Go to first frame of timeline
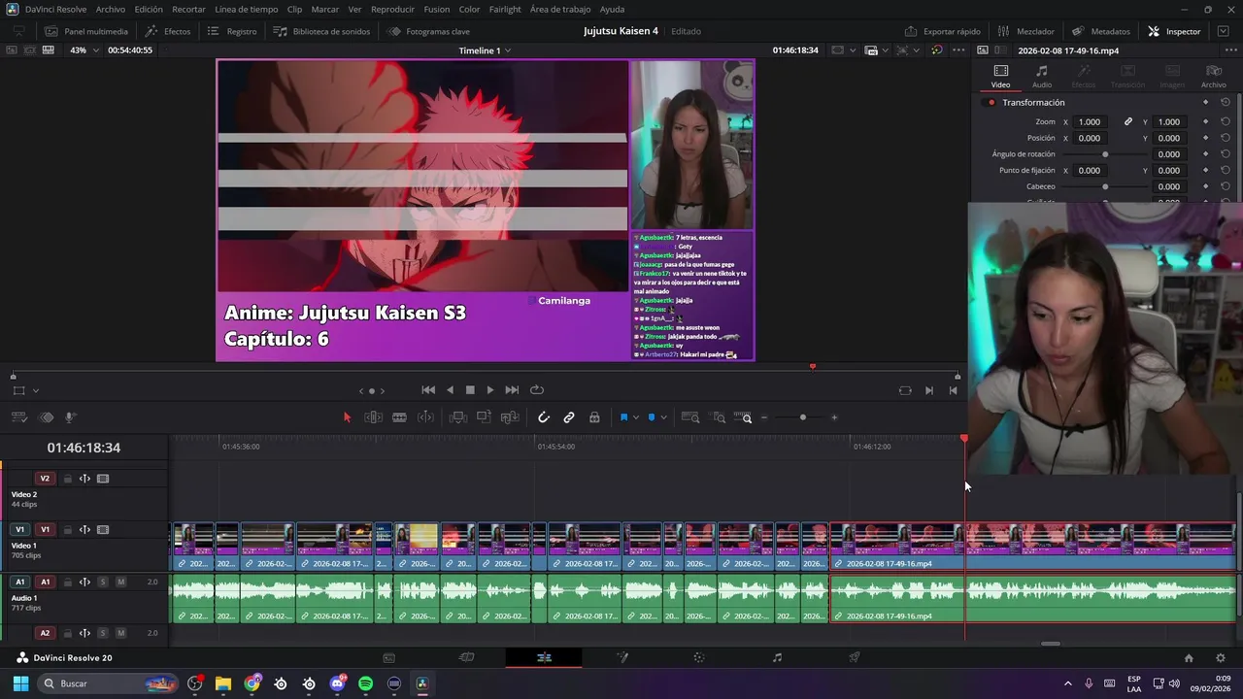The image size is (1243, 699). pos(428,390)
